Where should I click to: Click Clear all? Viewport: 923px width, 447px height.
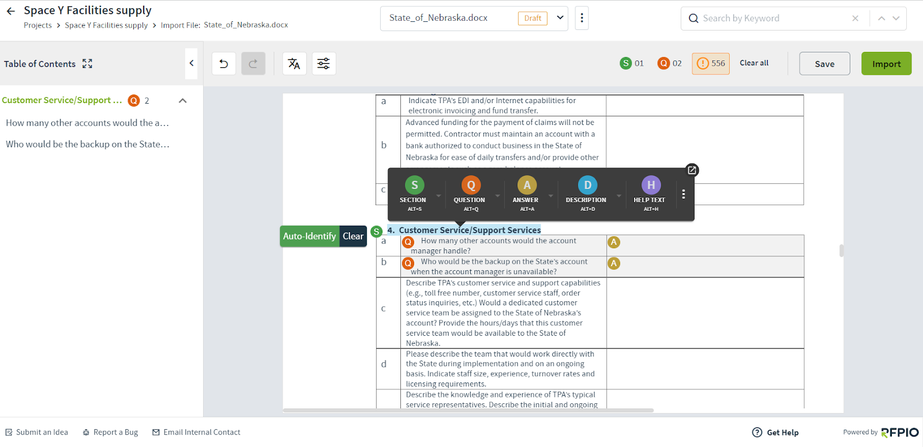754,63
